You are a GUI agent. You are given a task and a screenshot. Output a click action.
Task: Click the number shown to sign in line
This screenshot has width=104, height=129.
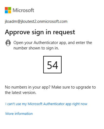click(x=36, y=48)
